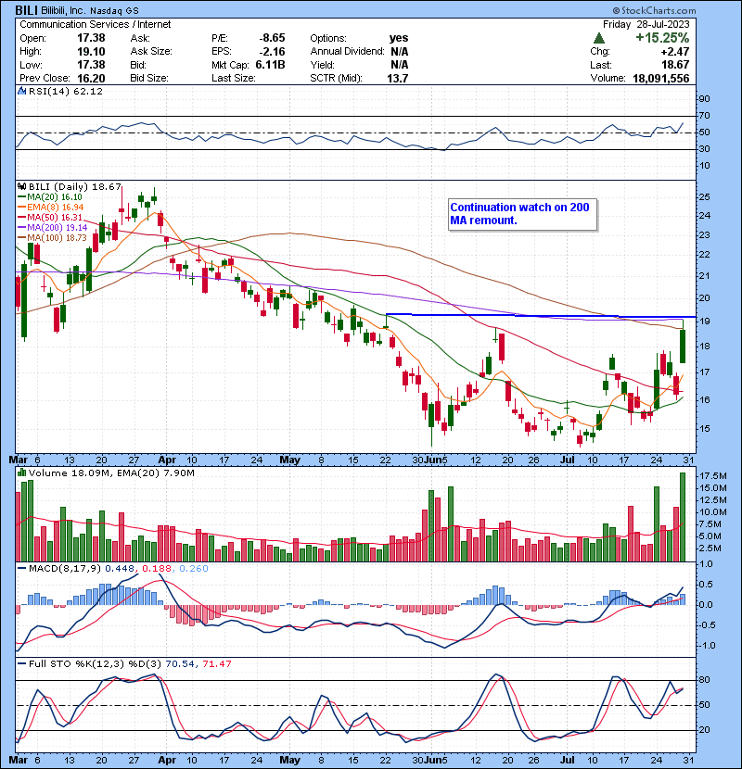Viewport: 742px width, 769px height.
Task: Click the candlestick icon beside BILI (Daily)
Action: [21, 187]
